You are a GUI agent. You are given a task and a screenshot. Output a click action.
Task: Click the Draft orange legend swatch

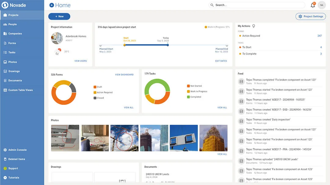pos(95,87)
